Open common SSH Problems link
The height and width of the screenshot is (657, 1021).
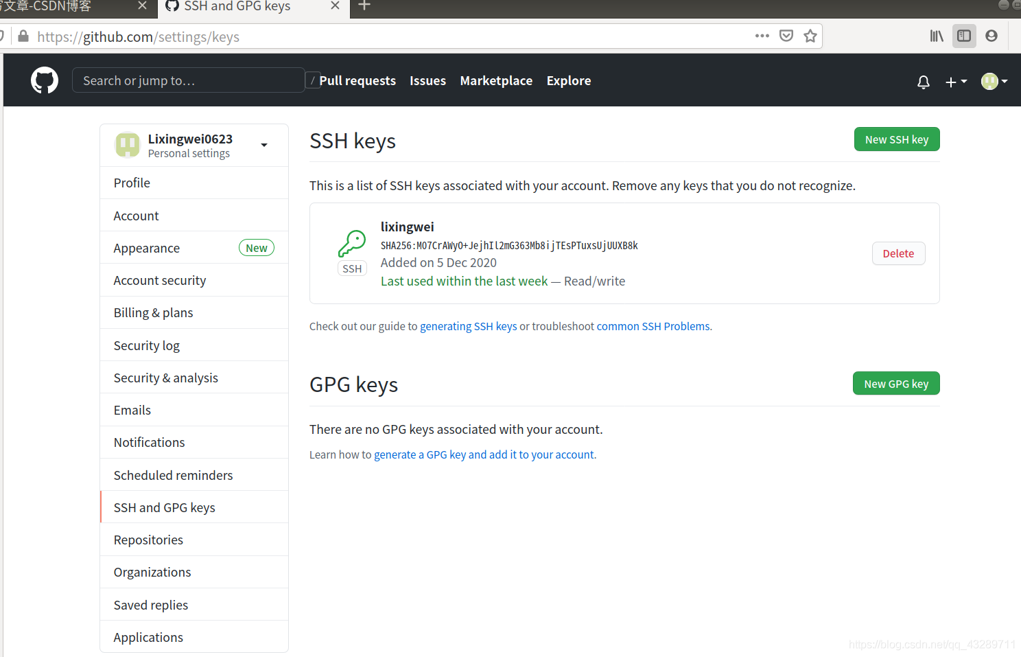(653, 326)
